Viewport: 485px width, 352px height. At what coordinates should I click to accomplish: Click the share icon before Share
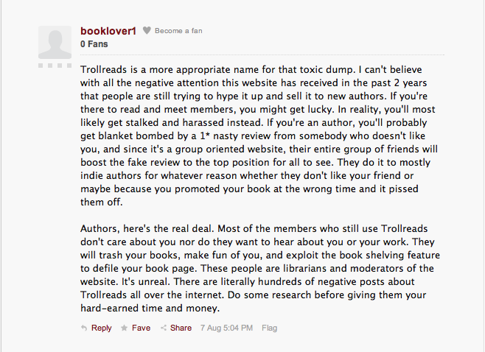pyautogui.click(x=164, y=328)
